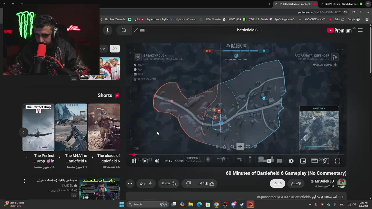
Task: Switch to miniplayer mode
Action: coord(303,161)
